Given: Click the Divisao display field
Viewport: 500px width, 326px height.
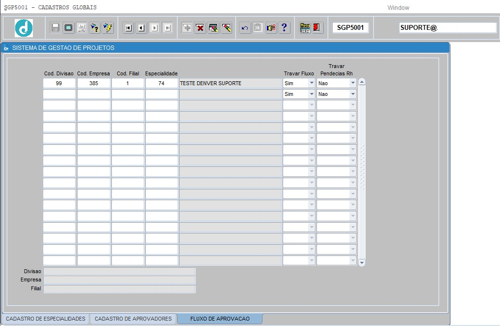Looking at the screenshot, I should point(120,271).
